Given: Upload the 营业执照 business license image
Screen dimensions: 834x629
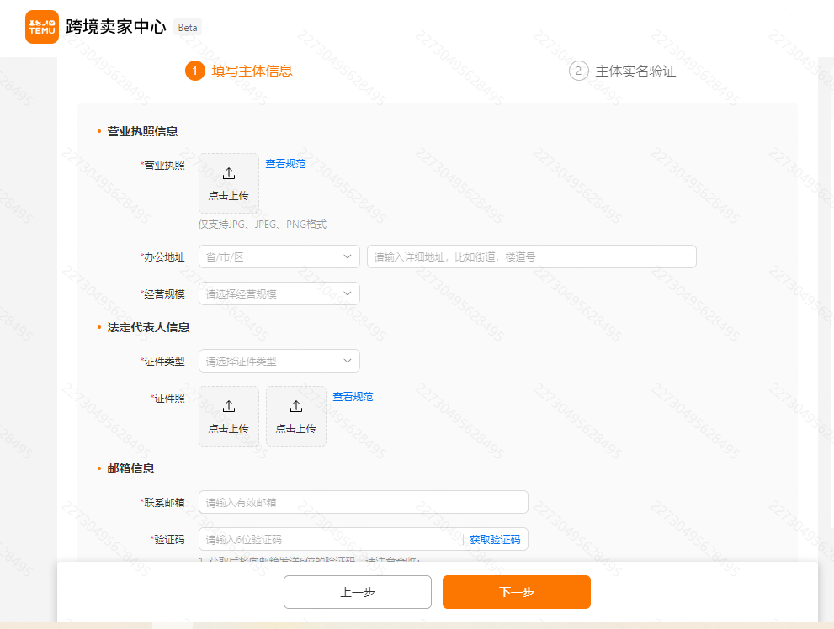Looking at the screenshot, I should point(228,182).
